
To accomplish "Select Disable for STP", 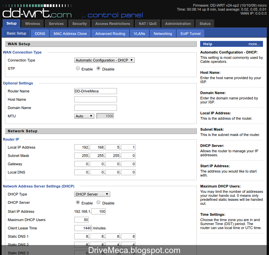I will tap(98, 68).
